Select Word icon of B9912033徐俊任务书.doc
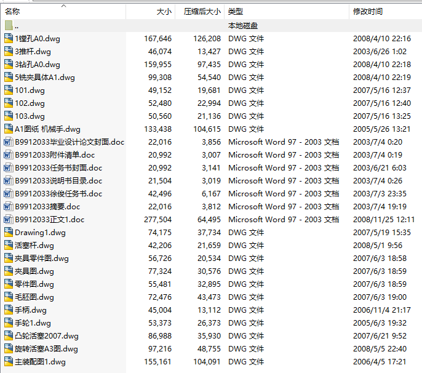 [9, 194]
